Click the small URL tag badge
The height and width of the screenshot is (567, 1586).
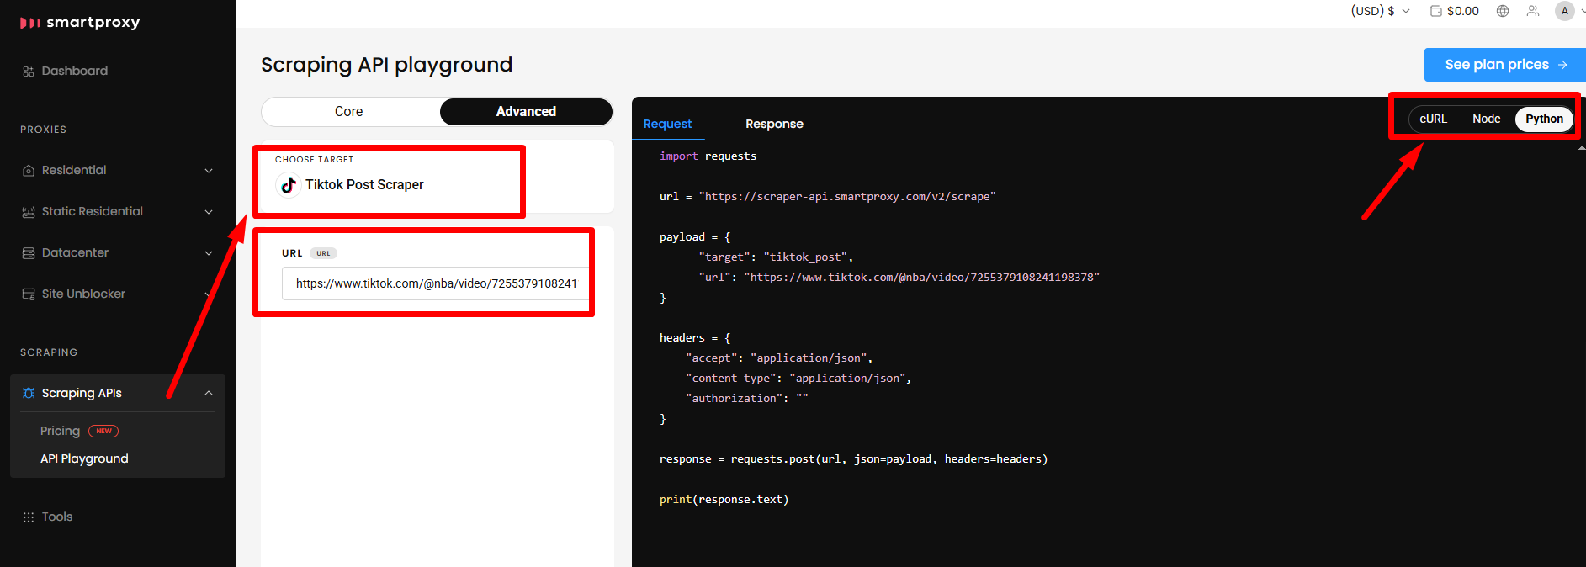click(323, 253)
